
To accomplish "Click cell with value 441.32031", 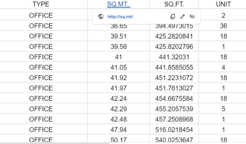I will [x=174, y=57].
